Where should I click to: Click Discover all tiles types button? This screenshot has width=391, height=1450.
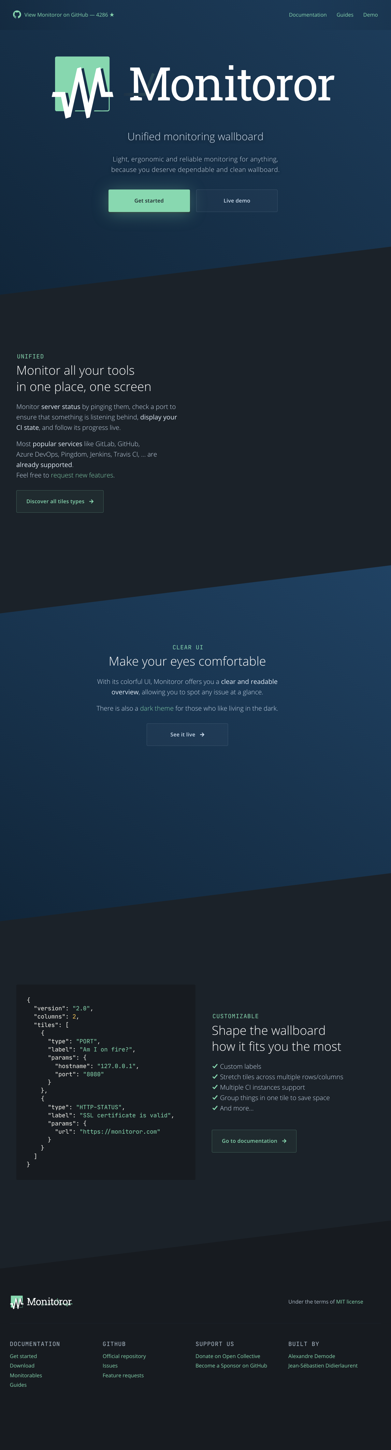pyautogui.click(x=60, y=502)
